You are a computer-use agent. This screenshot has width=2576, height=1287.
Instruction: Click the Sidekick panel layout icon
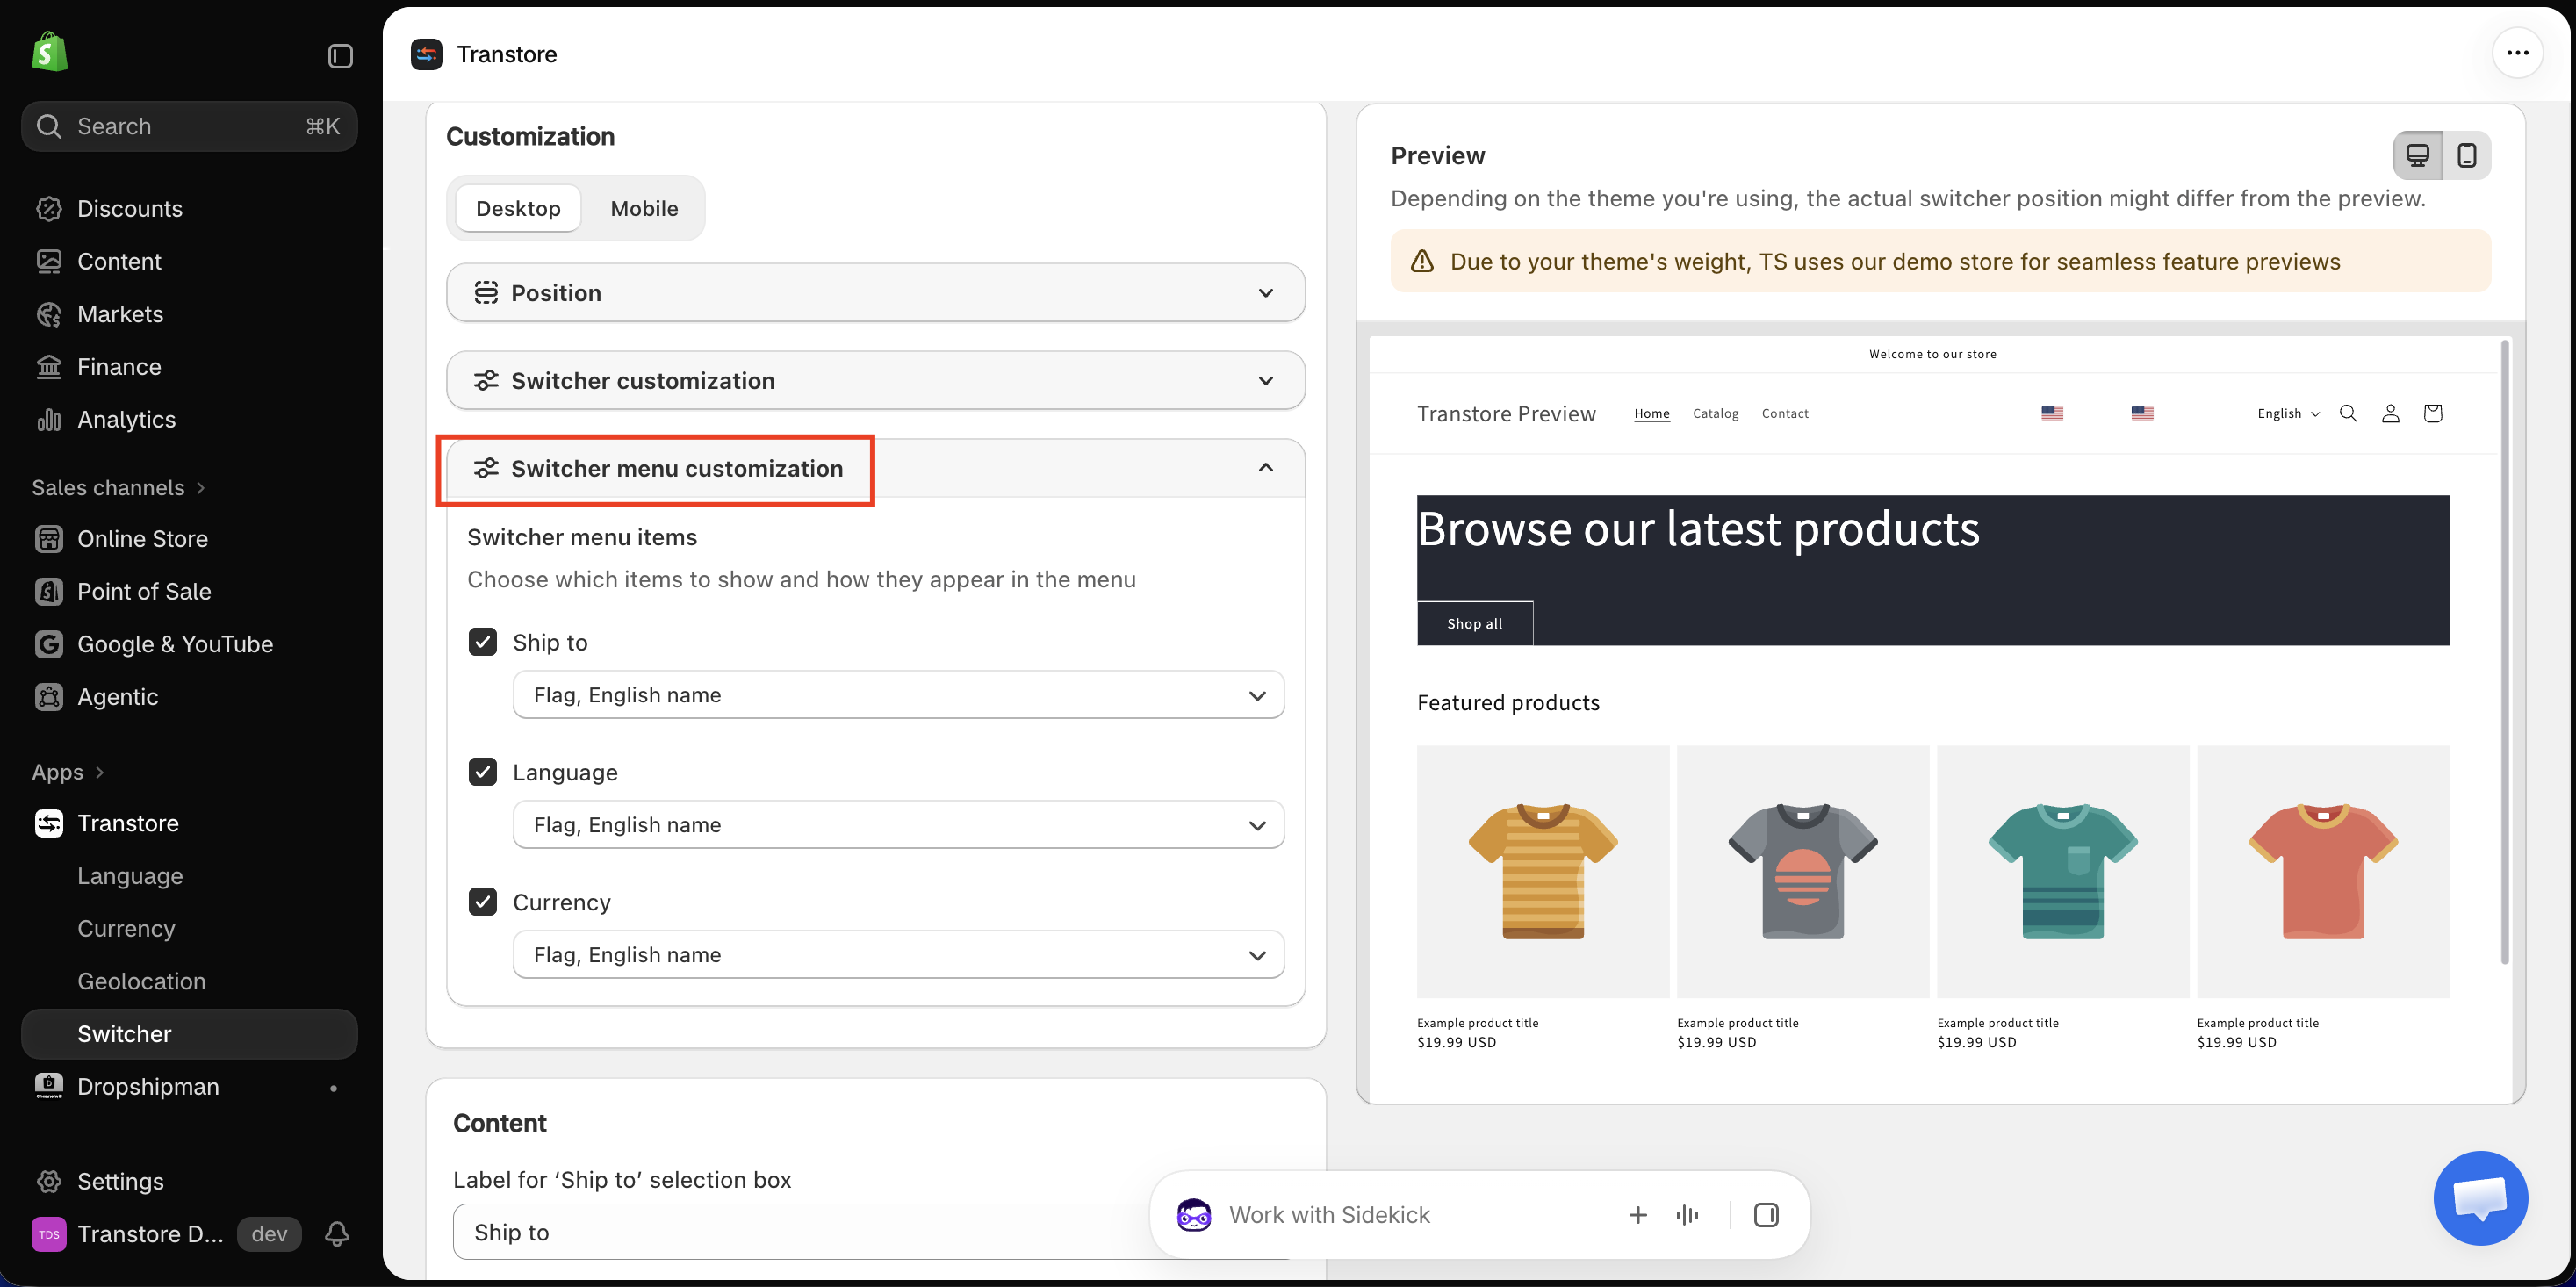click(1766, 1214)
